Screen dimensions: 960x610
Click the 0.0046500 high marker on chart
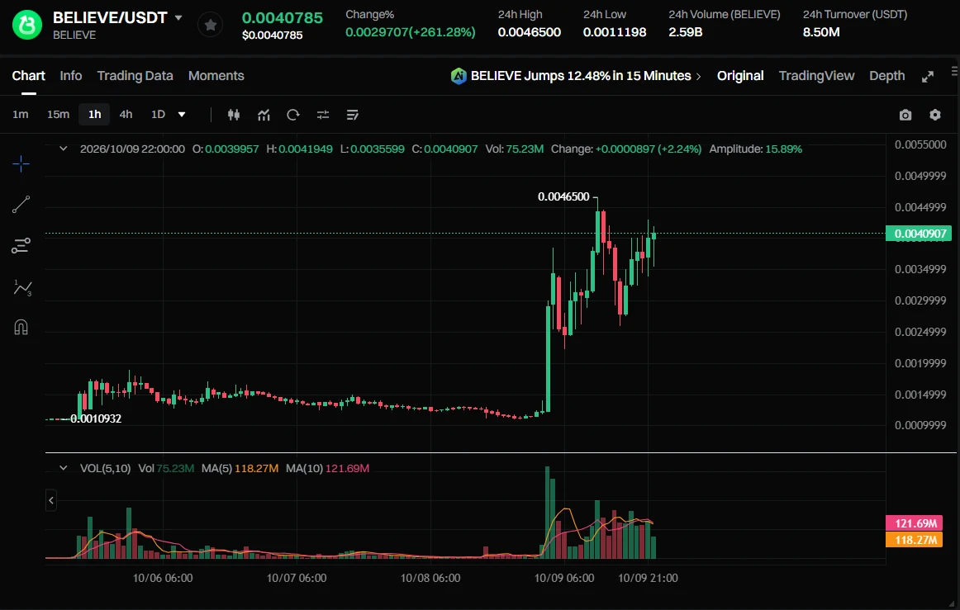[x=563, y=196]
